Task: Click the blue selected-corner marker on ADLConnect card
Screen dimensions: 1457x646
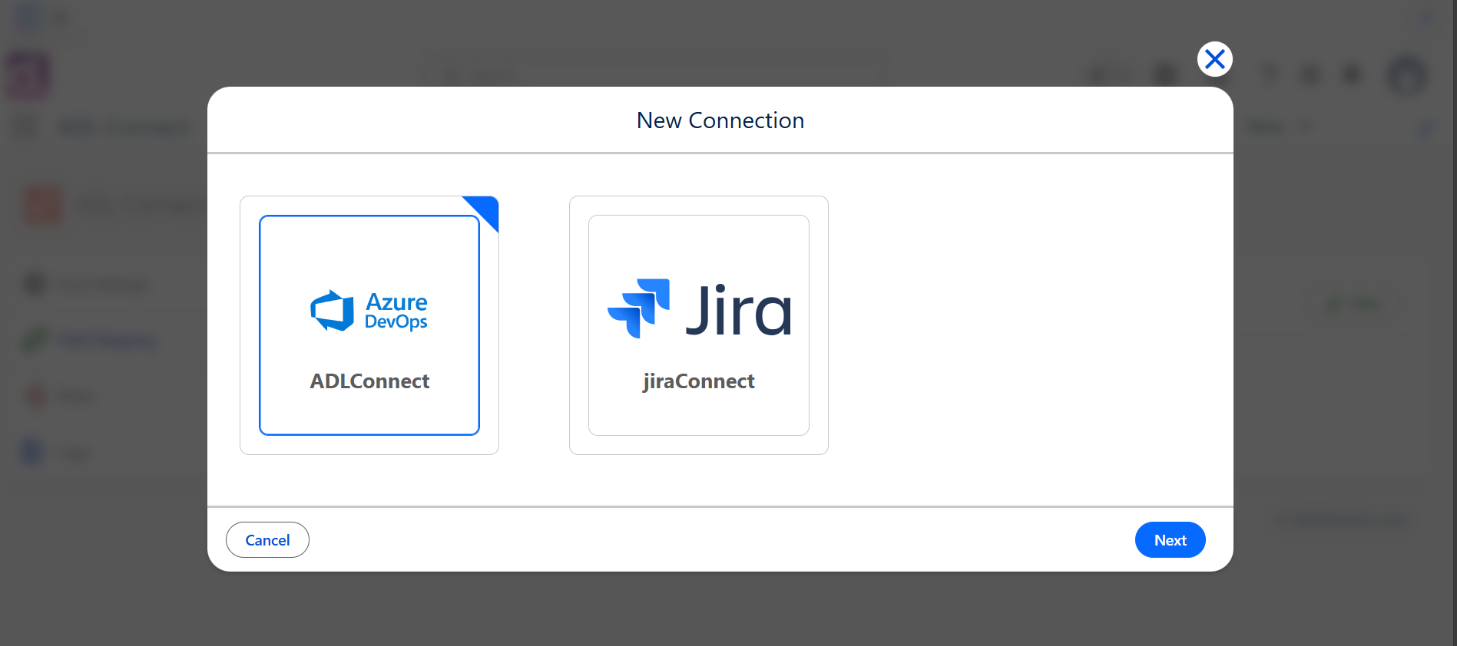Action: click(485, 209)
